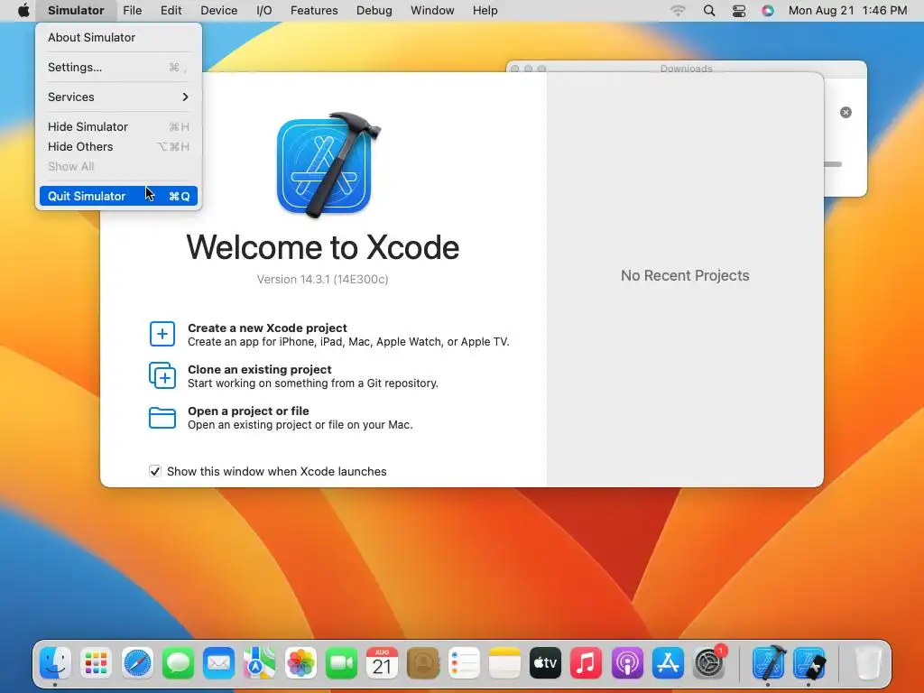Open Maps from the Dock

tap(260, 663)
